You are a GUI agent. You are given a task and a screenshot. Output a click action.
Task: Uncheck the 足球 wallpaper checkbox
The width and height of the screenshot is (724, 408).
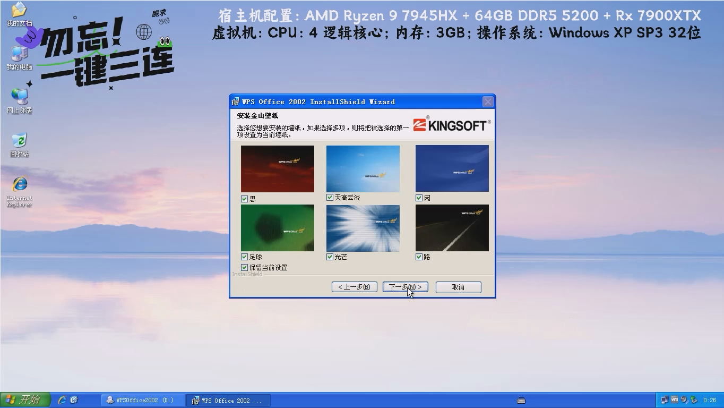(244, 257)
